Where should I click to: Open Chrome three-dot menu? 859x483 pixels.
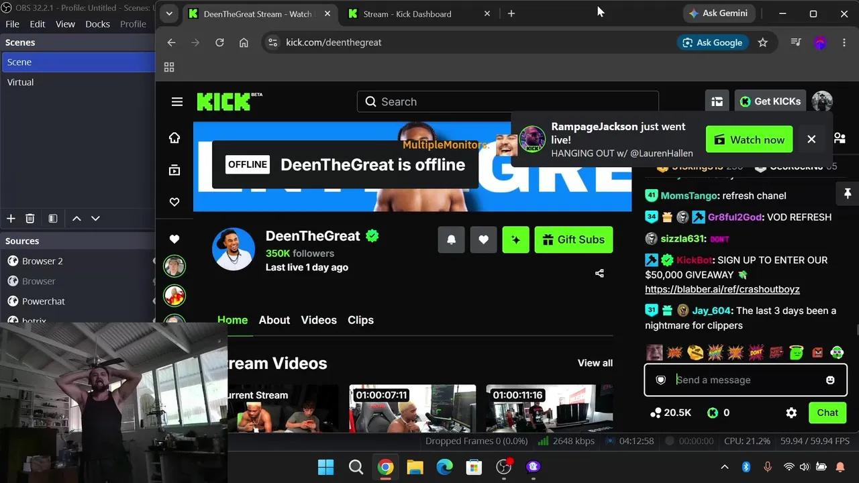coord(844,42)
